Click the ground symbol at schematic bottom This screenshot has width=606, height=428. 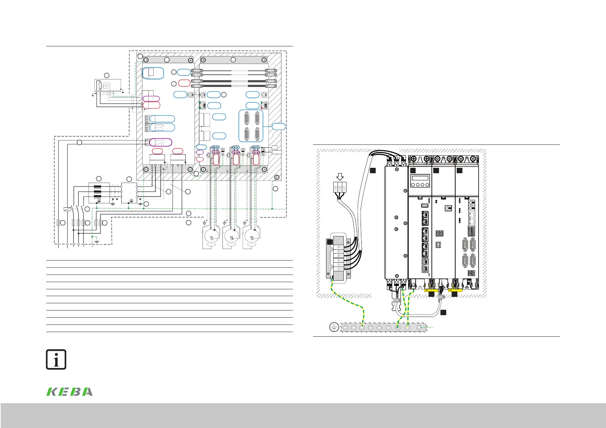96,241
